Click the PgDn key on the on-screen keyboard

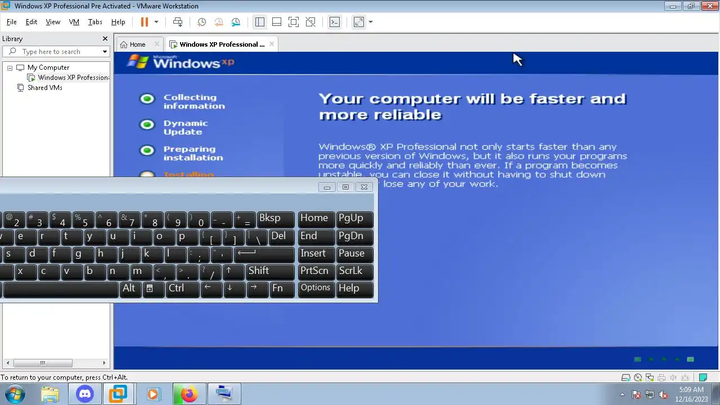355,237
